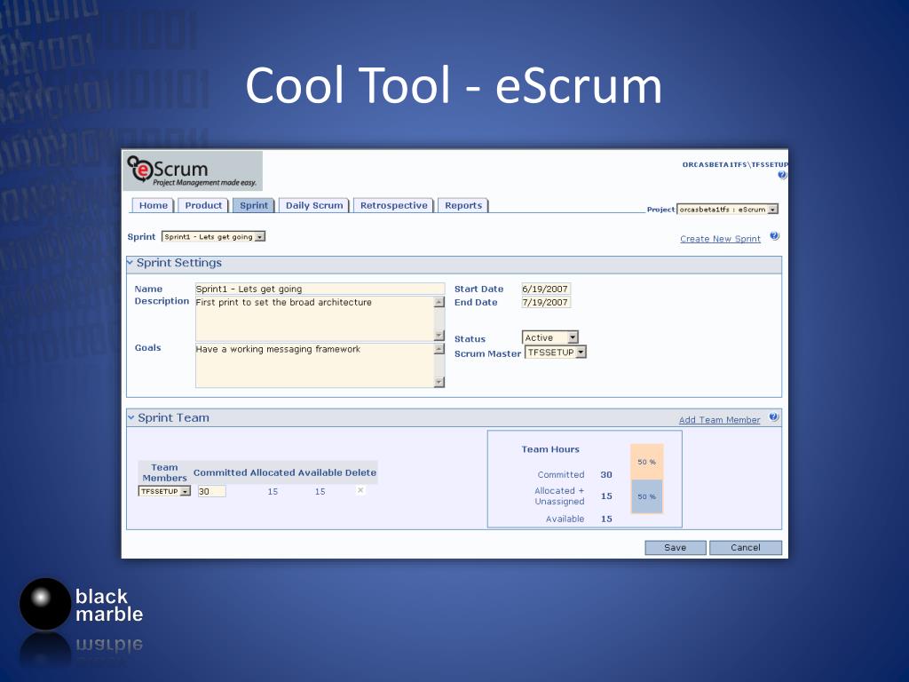Image resolution: width=909 pixels, height=682 pixels.
Task: Cancel the sprint changes
Action: pos(746,547)
